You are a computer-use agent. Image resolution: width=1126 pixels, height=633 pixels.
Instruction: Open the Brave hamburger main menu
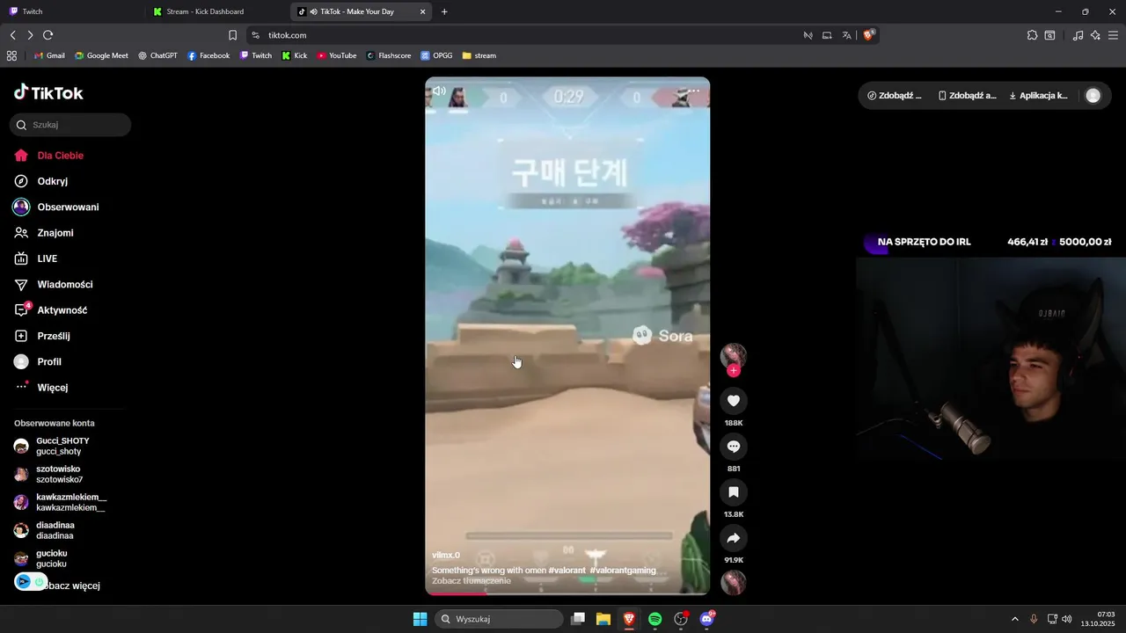click(1114, 35)
